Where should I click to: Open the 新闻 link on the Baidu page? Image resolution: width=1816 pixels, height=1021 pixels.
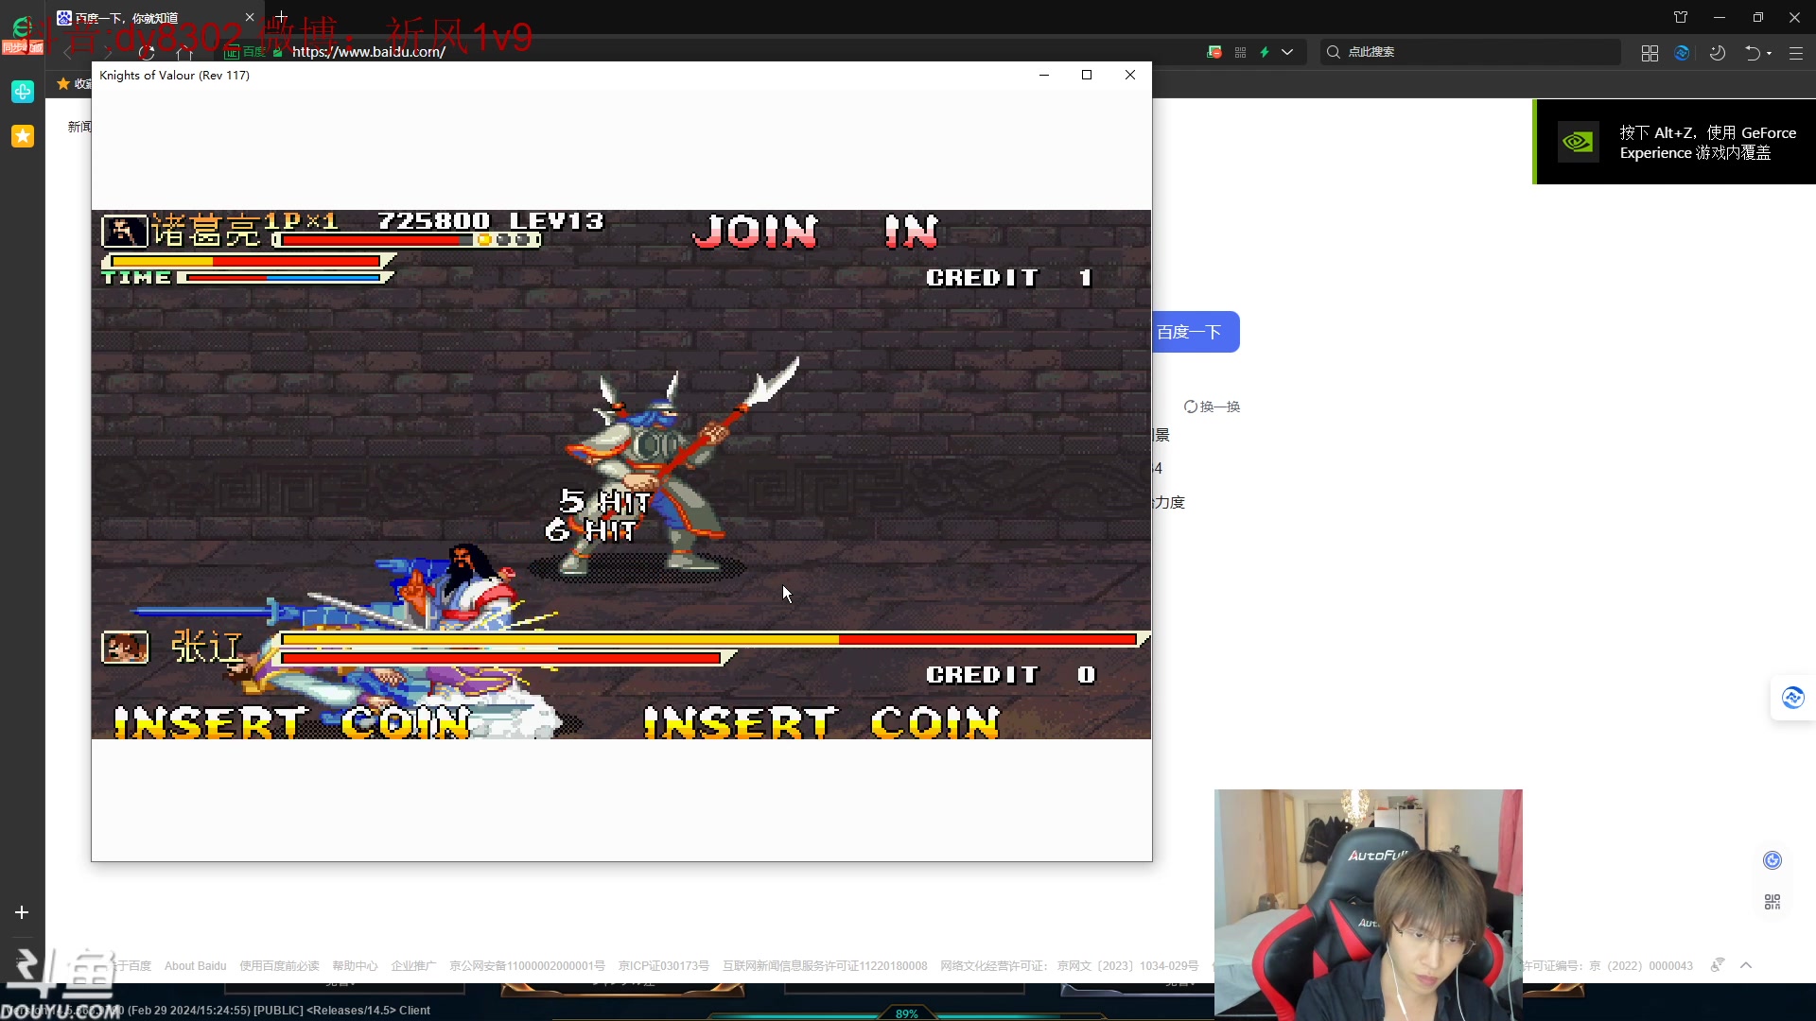79,127
